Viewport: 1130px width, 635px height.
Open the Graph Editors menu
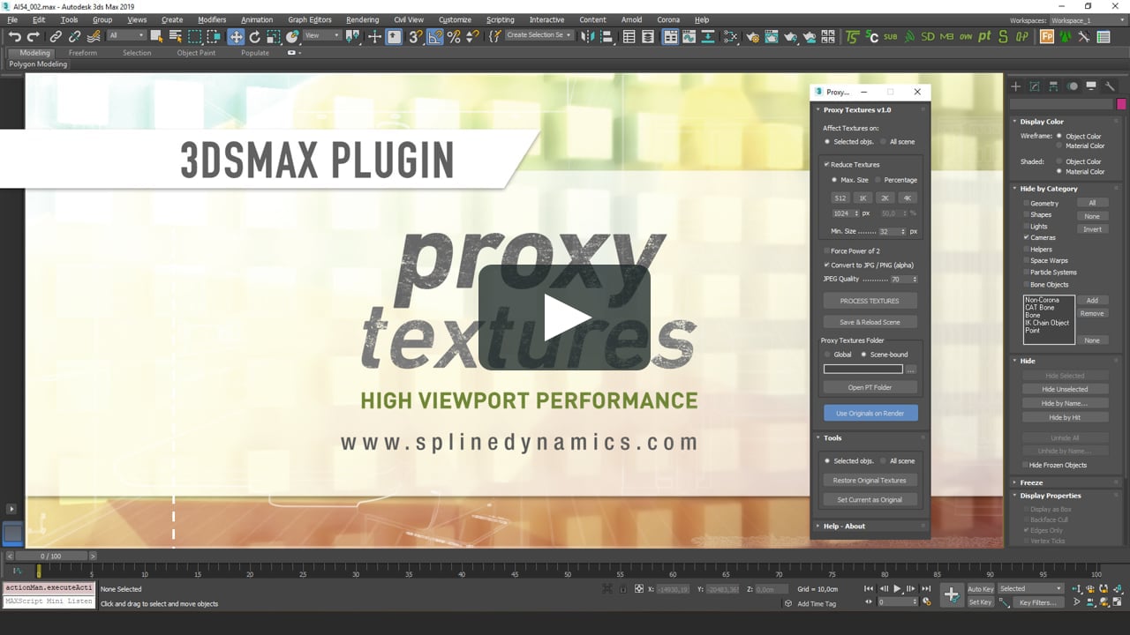pos(309,19)
